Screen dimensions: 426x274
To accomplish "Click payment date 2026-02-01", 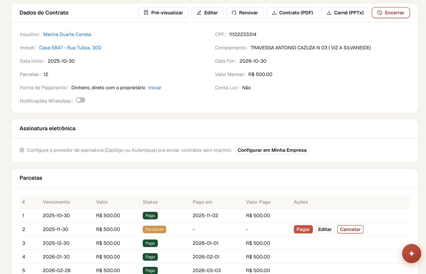I will 206,257.
